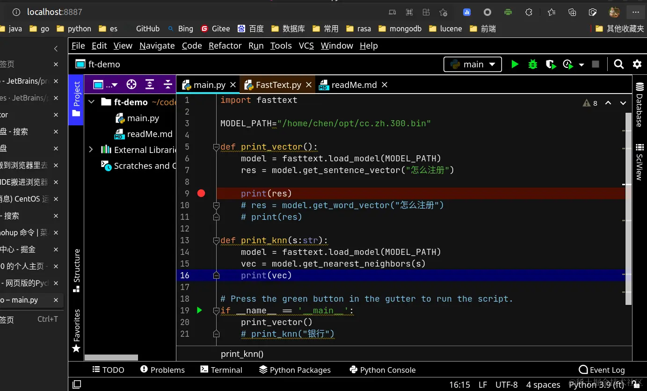This screenshot has height=391, width=647.
Task: Click the run gutter arrow on line 19
Action: (199, 310)
